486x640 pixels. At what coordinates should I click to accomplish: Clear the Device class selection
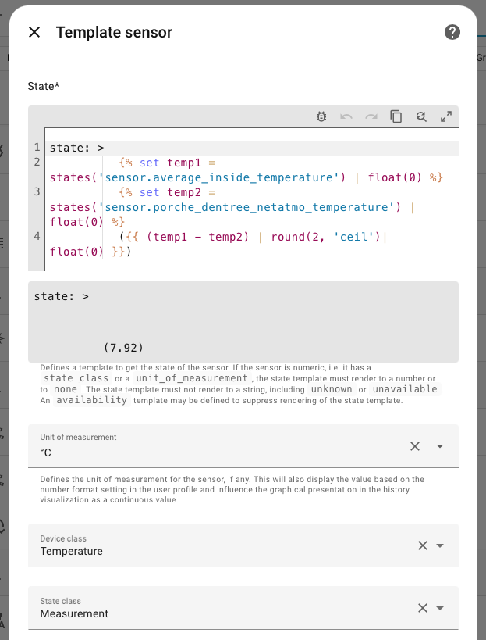422,545
